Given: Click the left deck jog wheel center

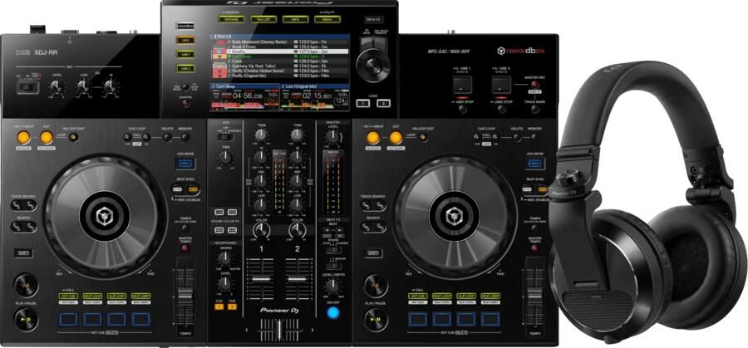Looking at the screenshot, I should click(105, 217).
